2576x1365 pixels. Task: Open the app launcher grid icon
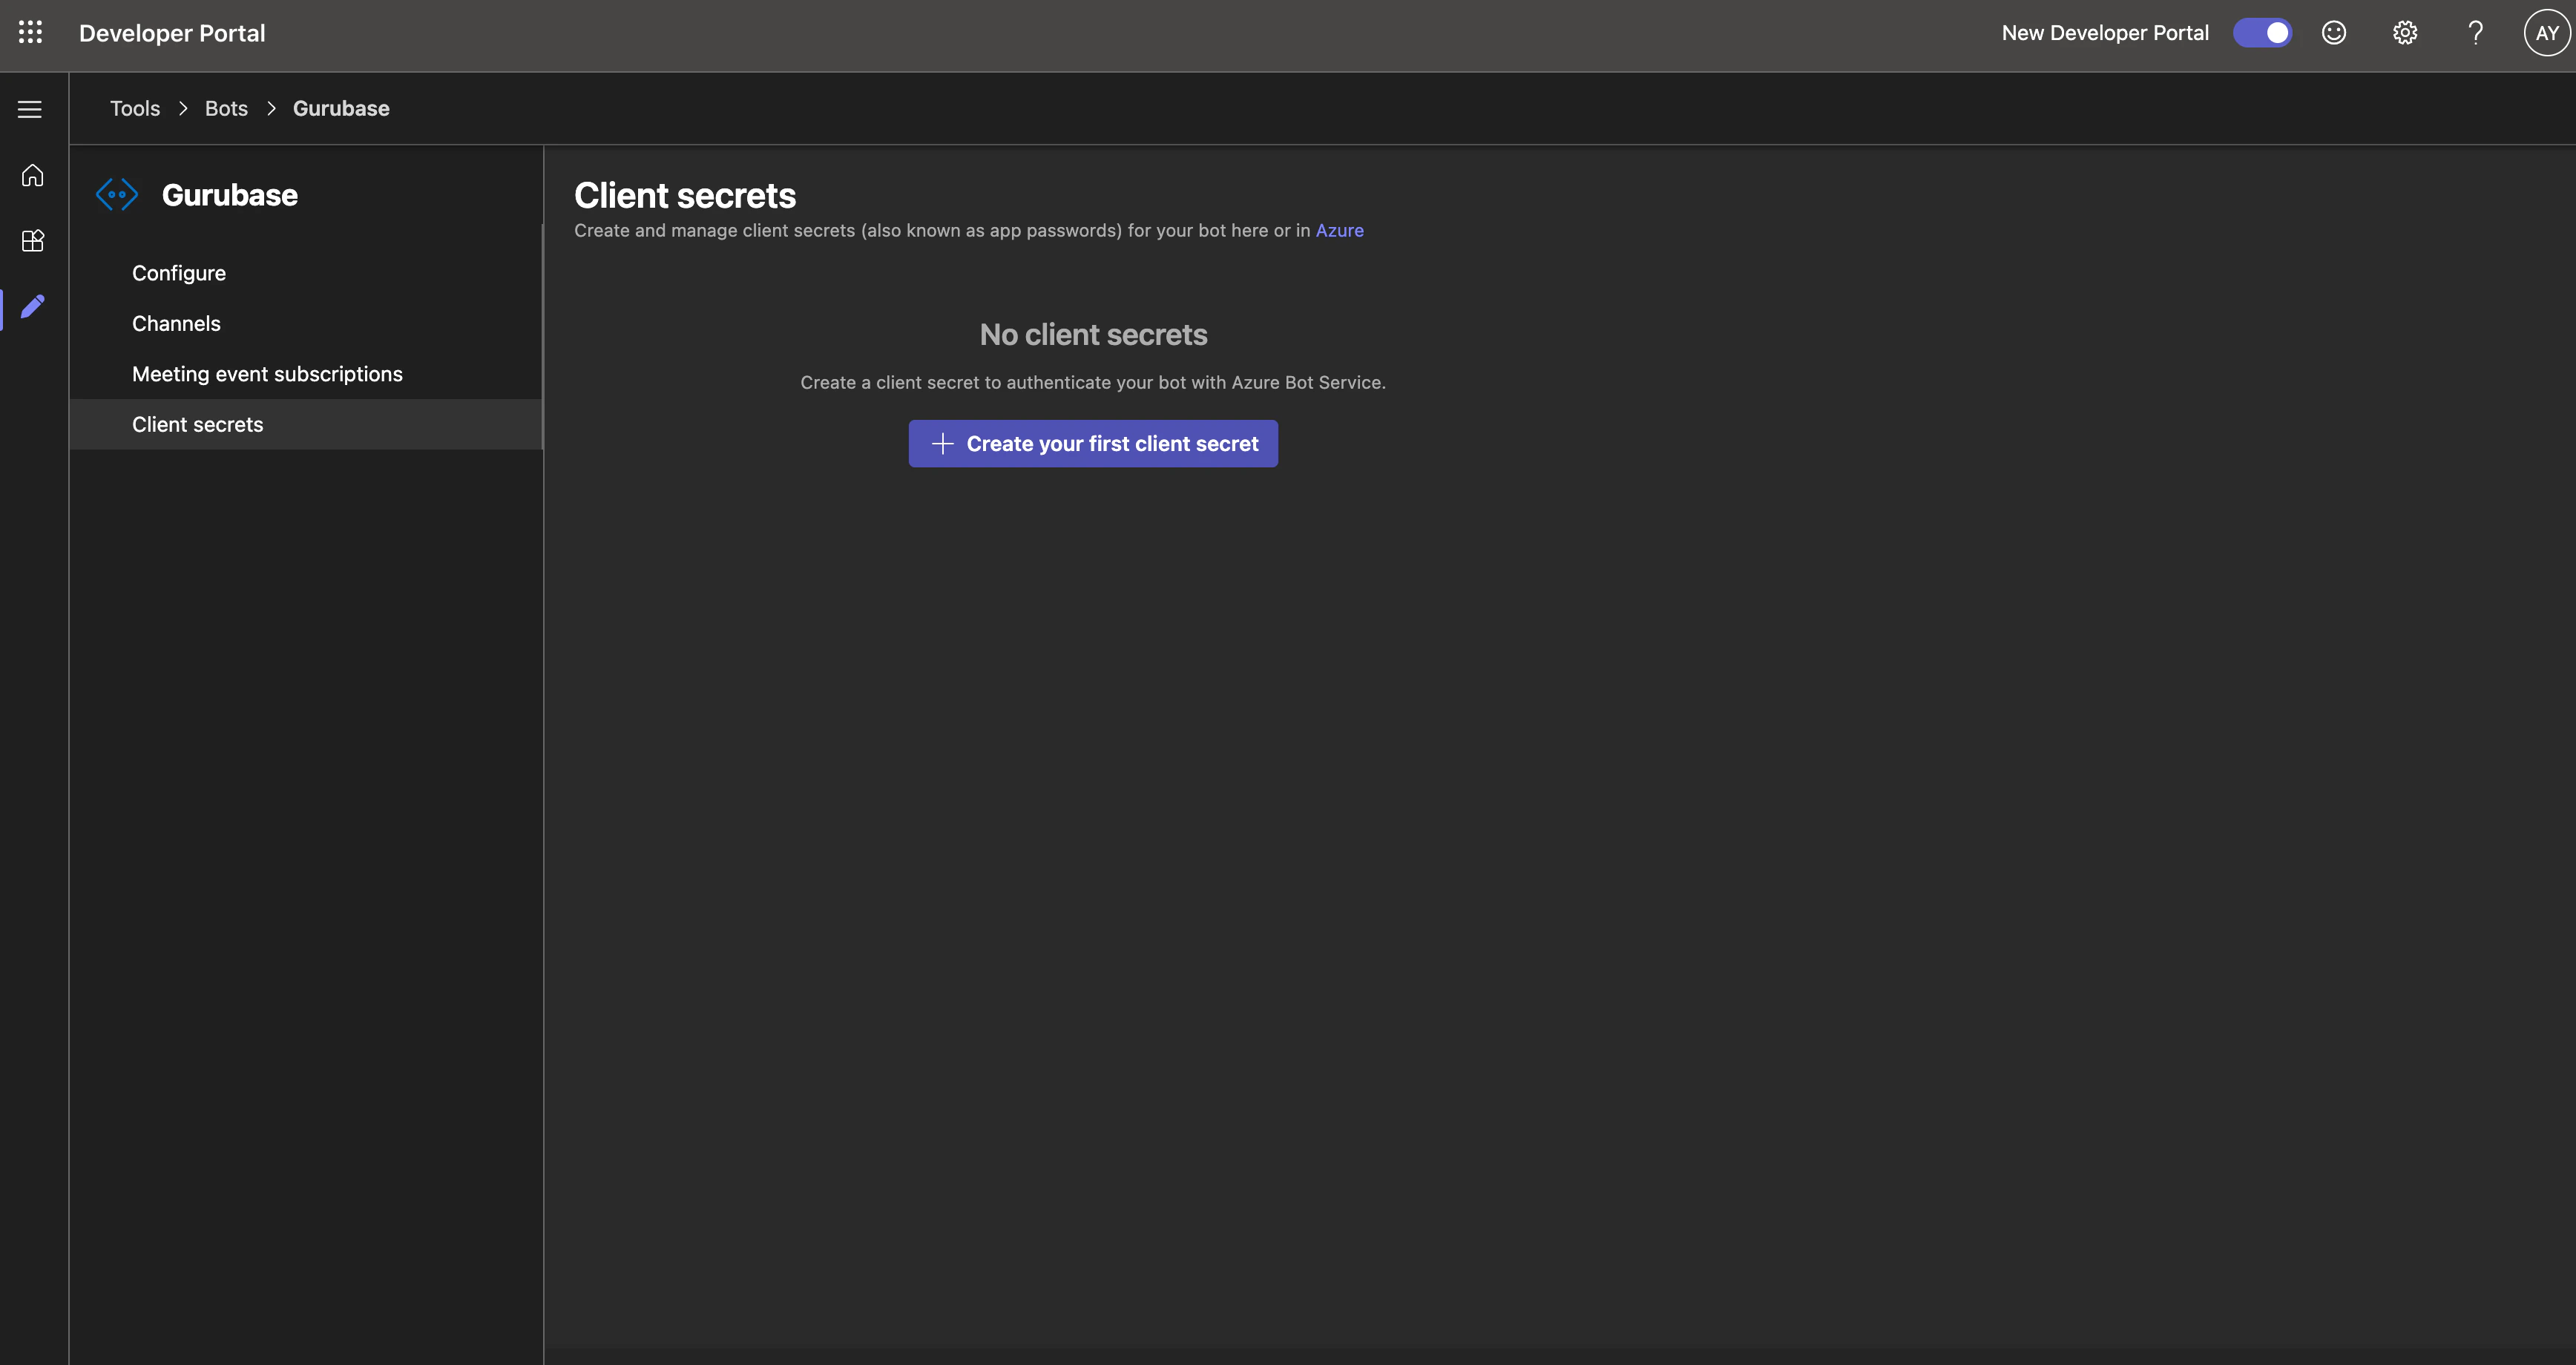pos(31,33)
